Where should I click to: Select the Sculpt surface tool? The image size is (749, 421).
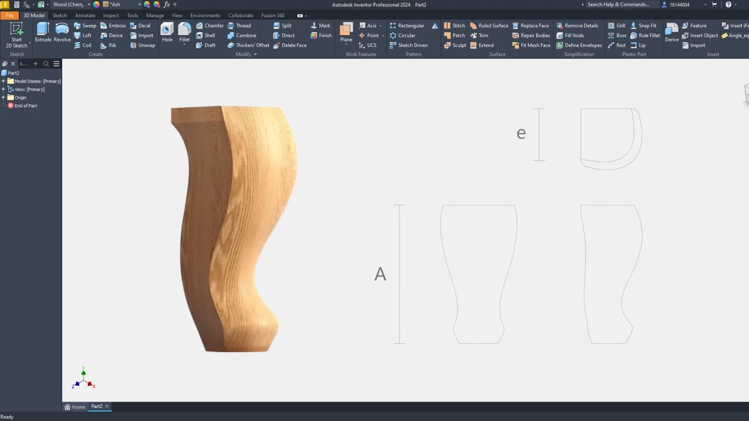(x=455, y=45)
